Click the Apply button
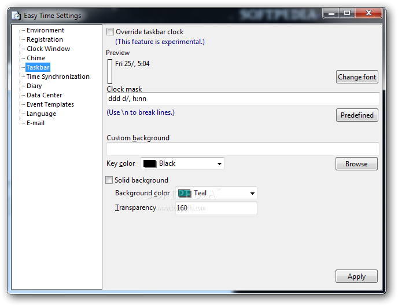The width and height of the screenshot is (398, 306). tap(356, 276)
